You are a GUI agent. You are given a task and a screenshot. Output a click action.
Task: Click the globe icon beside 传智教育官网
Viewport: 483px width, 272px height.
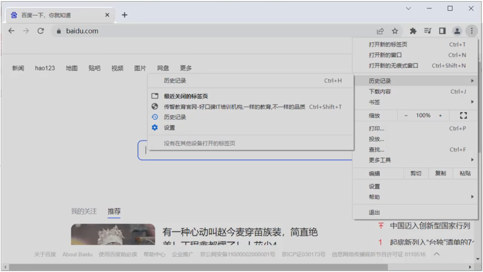click(x=155, y=107)
